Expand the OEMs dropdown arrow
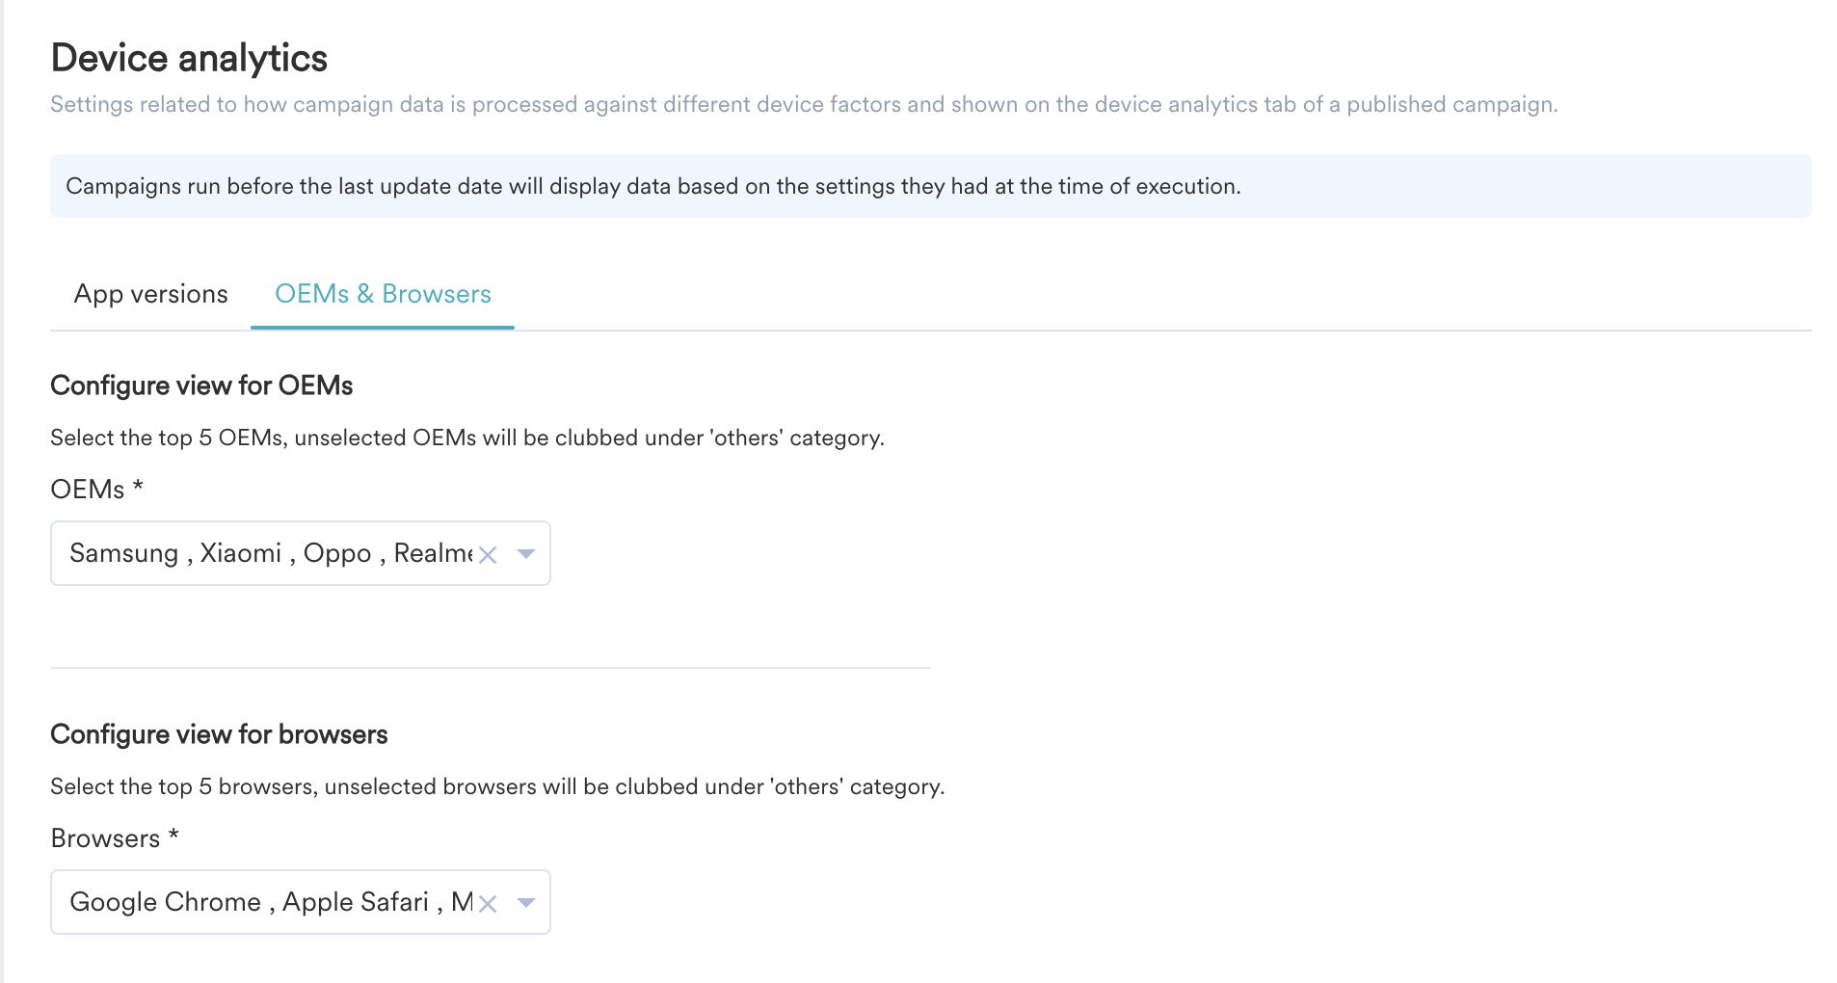 [x=526, y=553]
